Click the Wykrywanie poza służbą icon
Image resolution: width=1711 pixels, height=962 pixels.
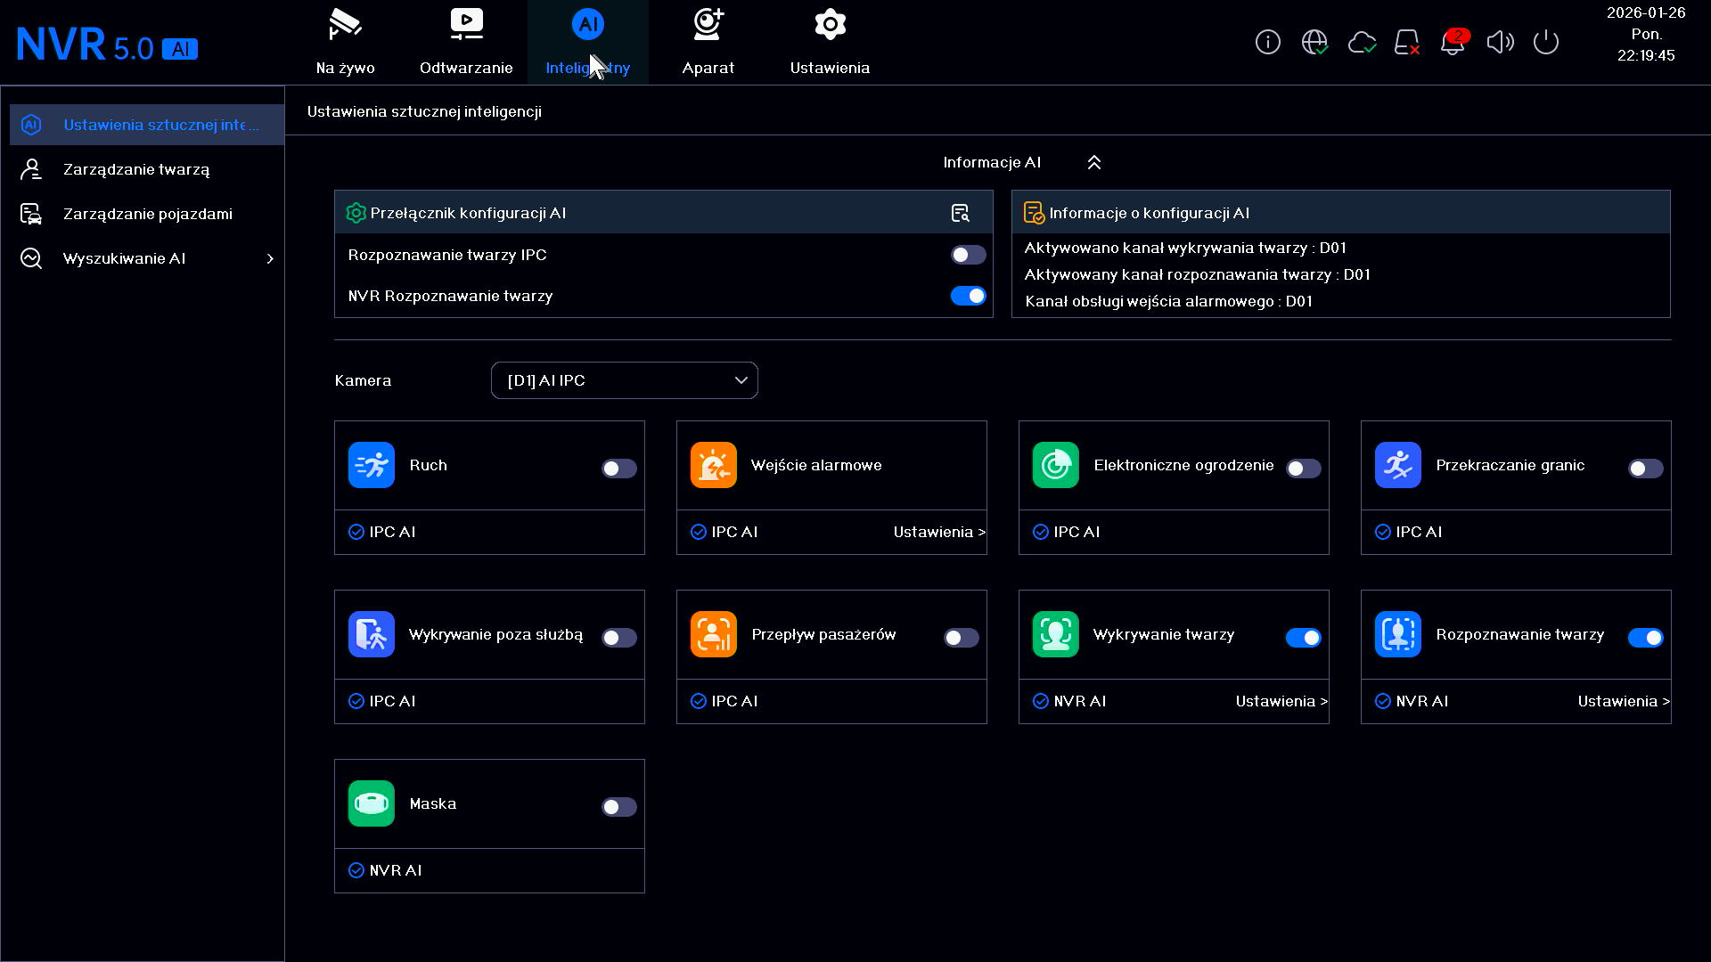(x=372, y=634)
